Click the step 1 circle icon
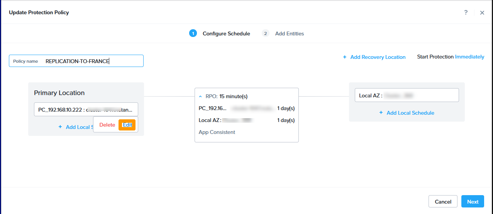Viewport: 493px width, 214px height. [x=193, y=33]
